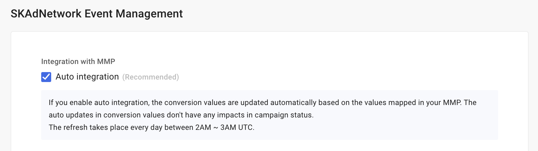Screen dimensions: 538x151
Task: Click the SKAdNetwork Event Management heading
Action: point(97,14)
